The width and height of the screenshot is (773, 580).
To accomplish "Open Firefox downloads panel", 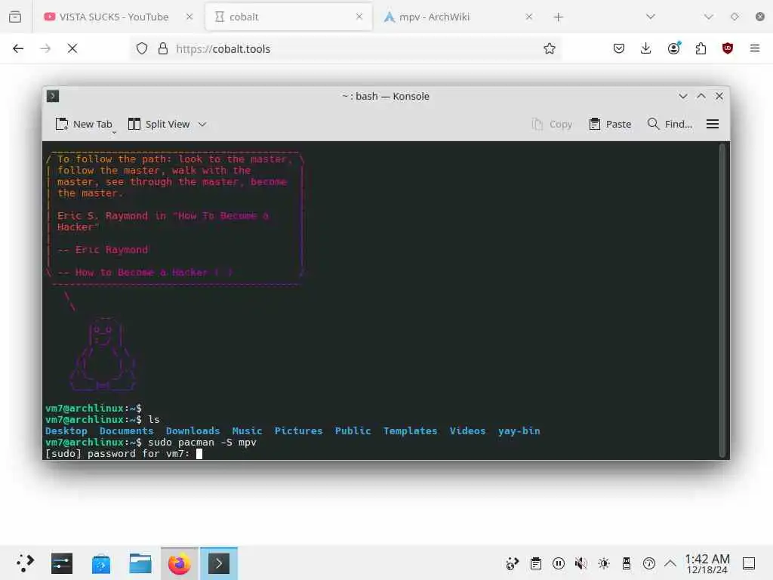I will pos(646,48).
